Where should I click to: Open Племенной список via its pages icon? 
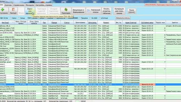point(89,11)
